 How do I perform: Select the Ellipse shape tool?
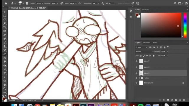[5, 81]
